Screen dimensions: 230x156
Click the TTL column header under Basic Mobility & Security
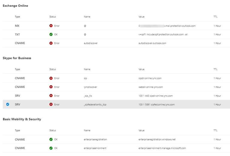215,130
